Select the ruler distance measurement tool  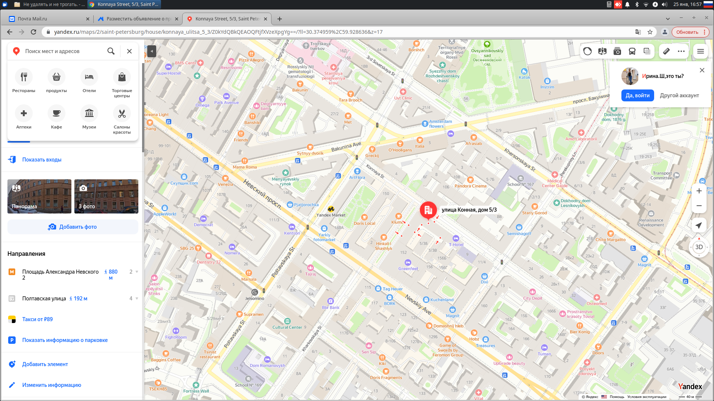[x=666, y=51]
